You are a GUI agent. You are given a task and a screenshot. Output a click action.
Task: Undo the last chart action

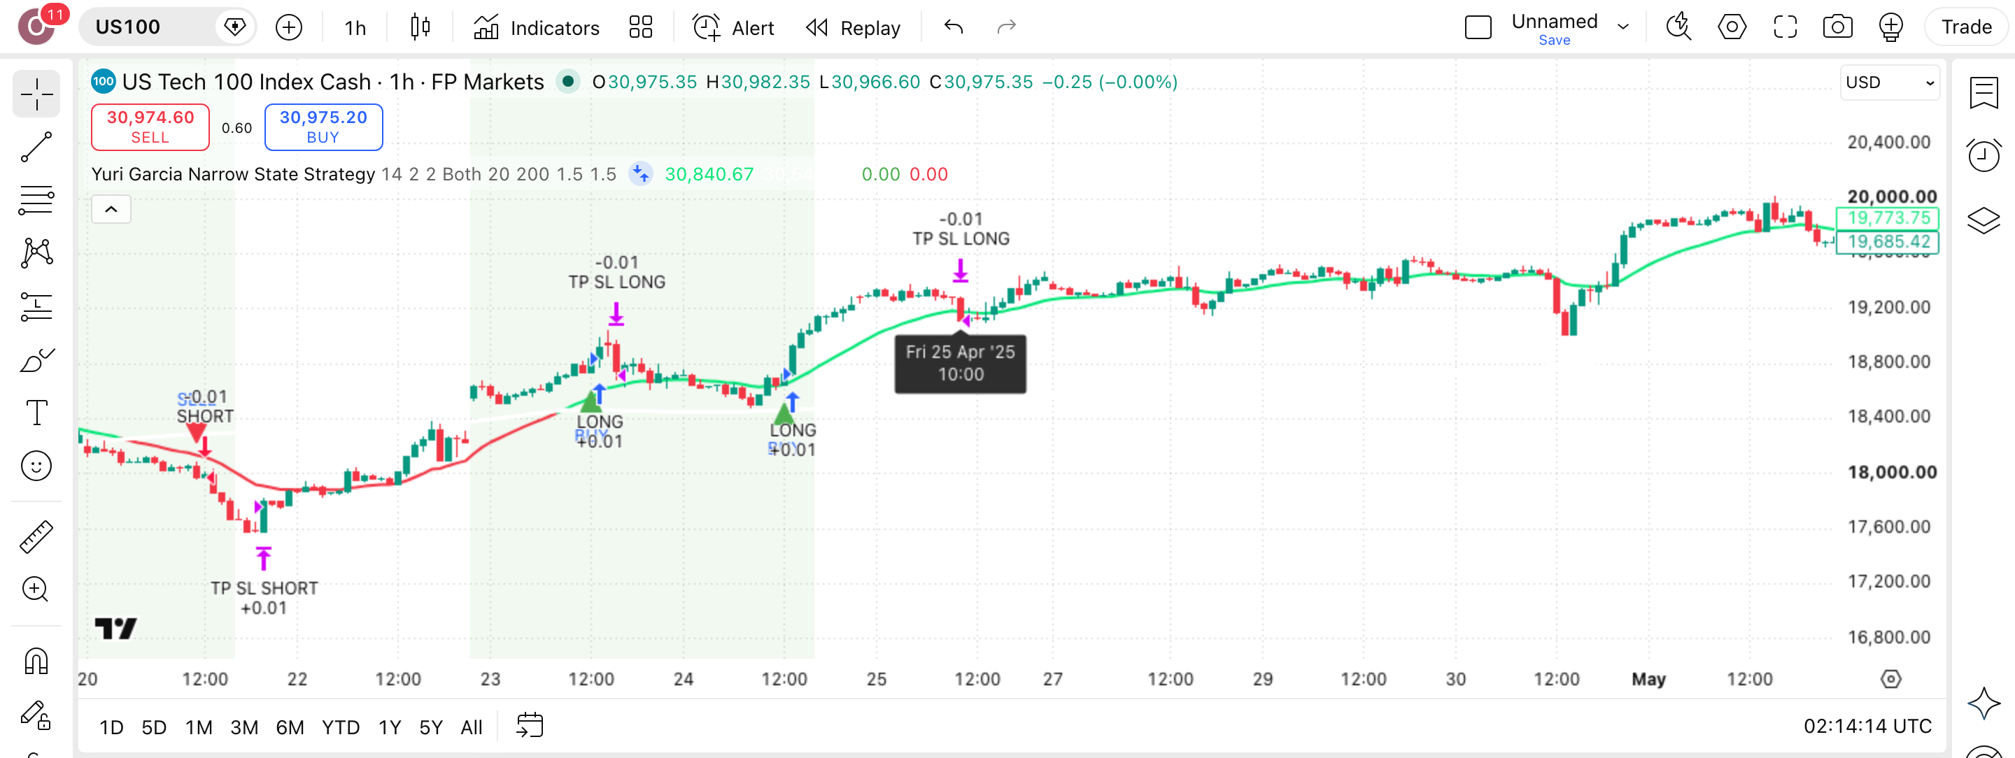(x=954, y=27)
